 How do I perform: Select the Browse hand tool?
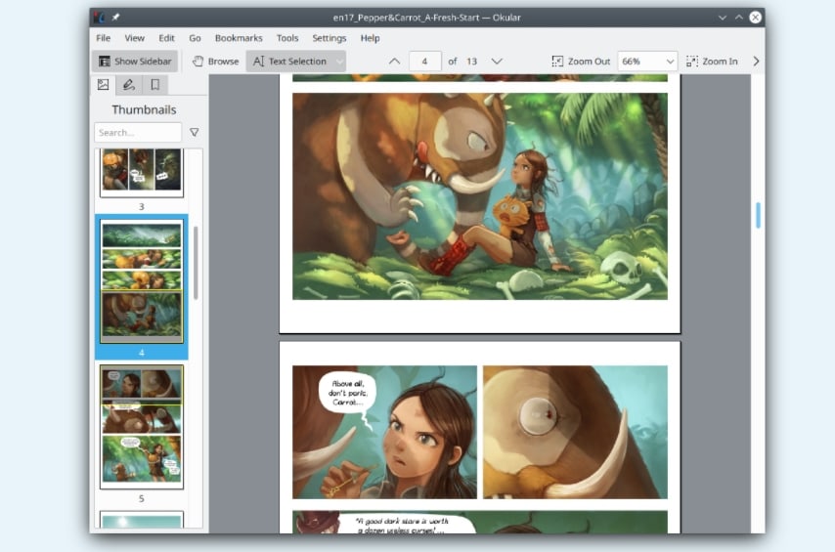click(216, 62)
